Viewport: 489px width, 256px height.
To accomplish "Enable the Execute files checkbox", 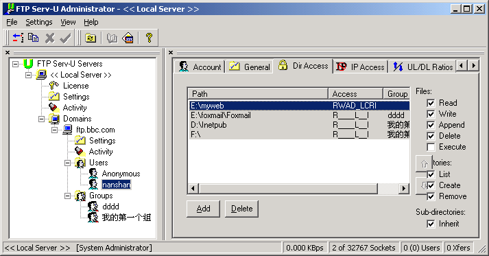I will click(431, 147).
